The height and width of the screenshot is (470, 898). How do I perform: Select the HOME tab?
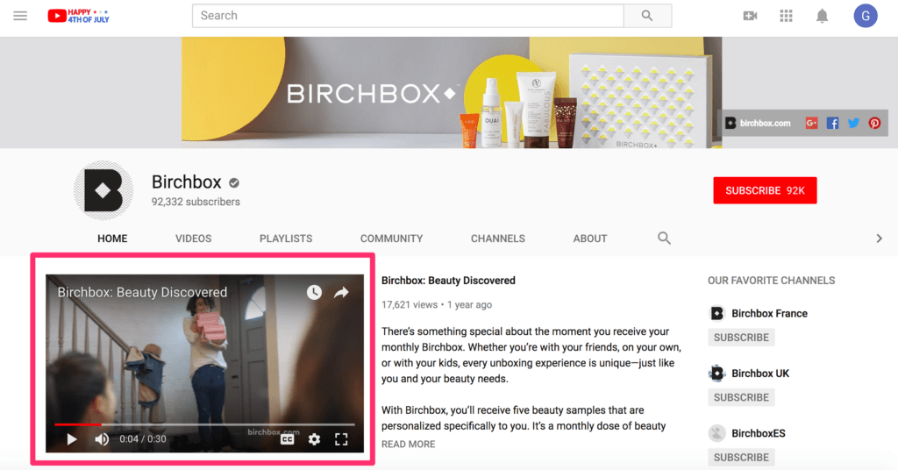[112, 239]
